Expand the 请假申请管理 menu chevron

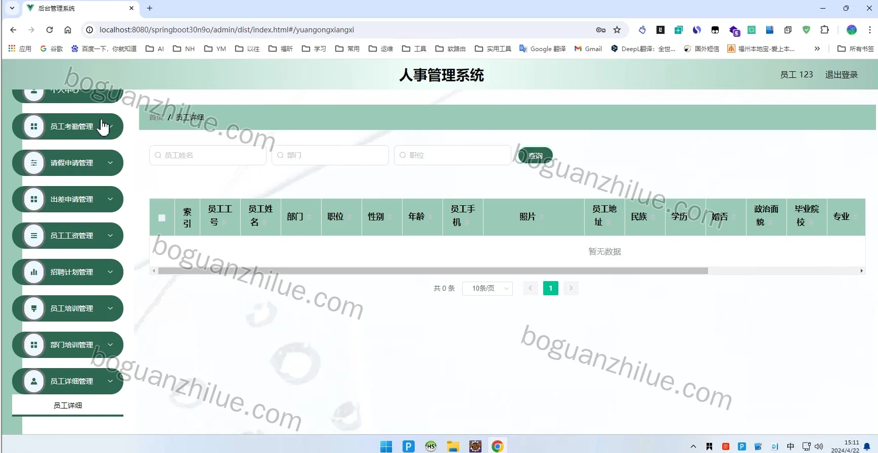click(110, 163)
